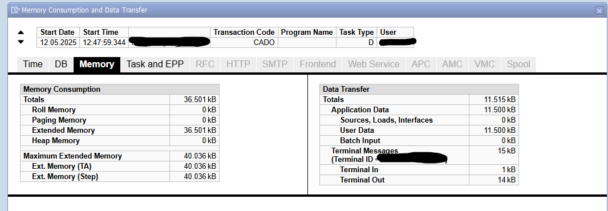Click the dialog title bar window icon
608x211 pixels.
point(15,10)
